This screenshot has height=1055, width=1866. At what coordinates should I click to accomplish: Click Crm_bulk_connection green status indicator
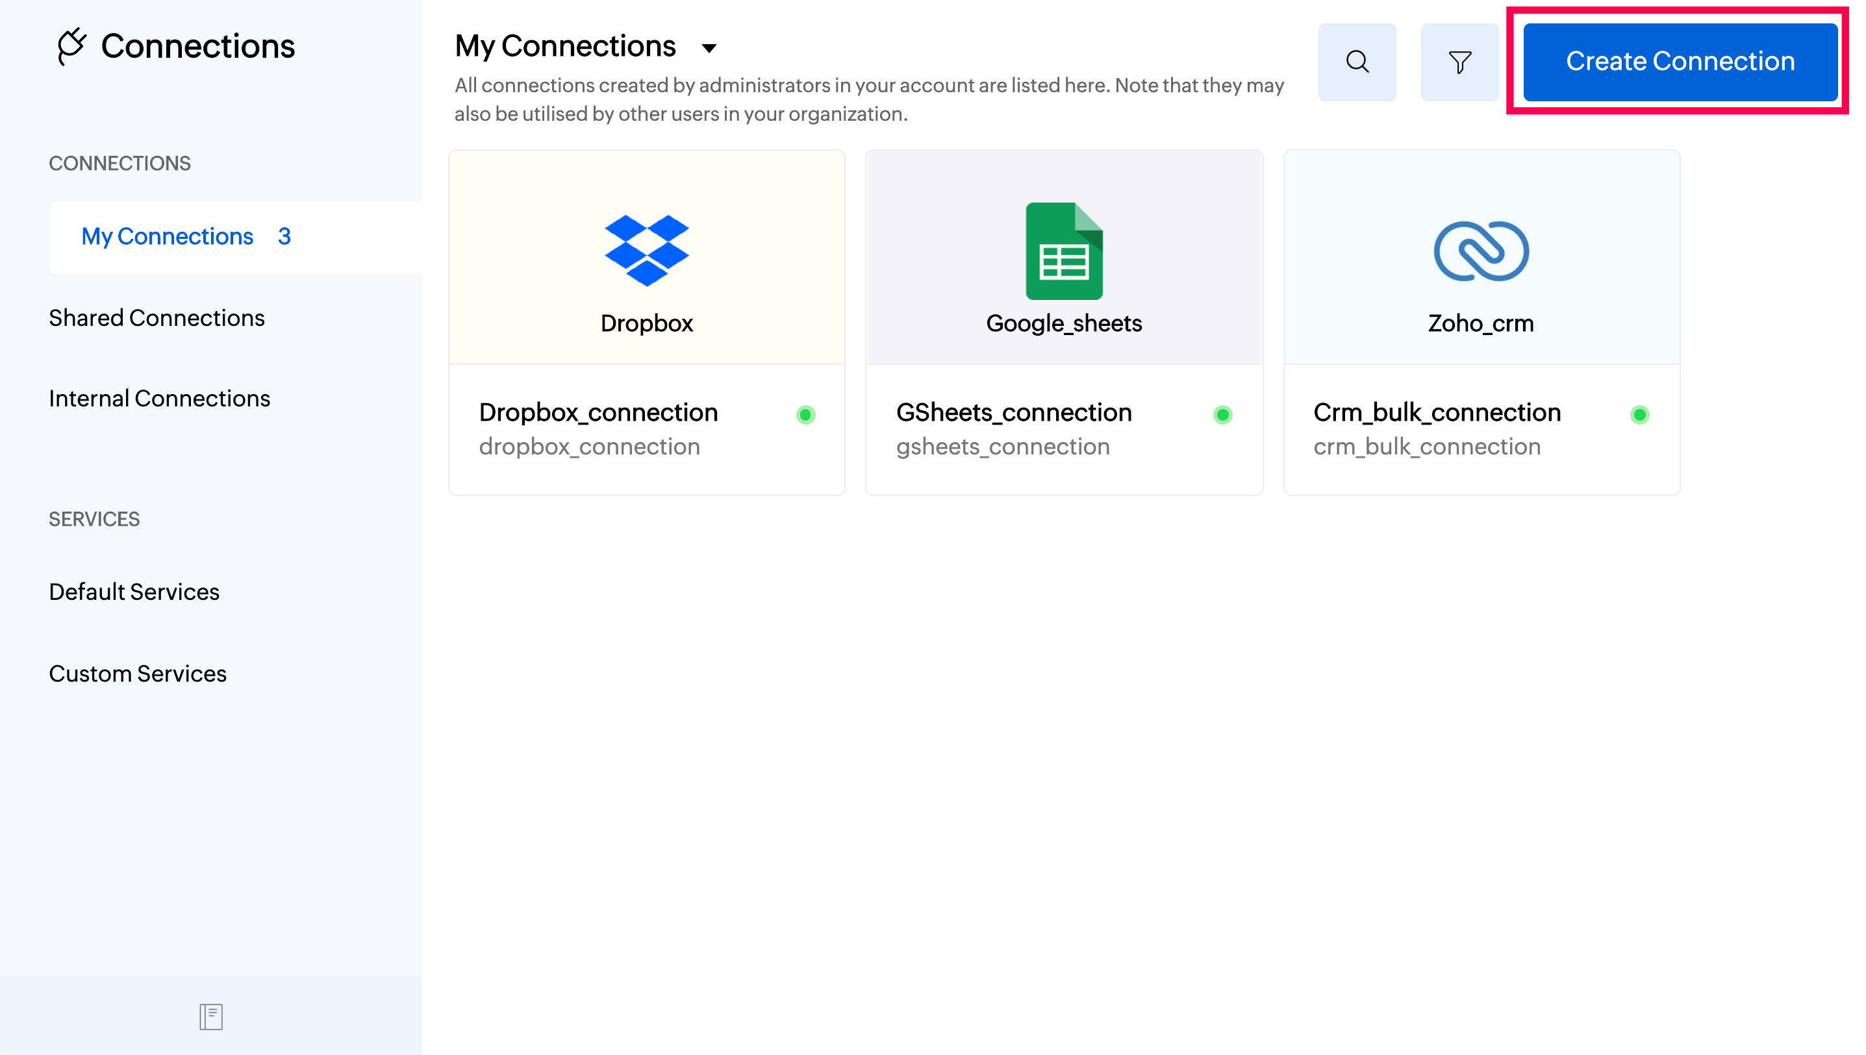1639,414
